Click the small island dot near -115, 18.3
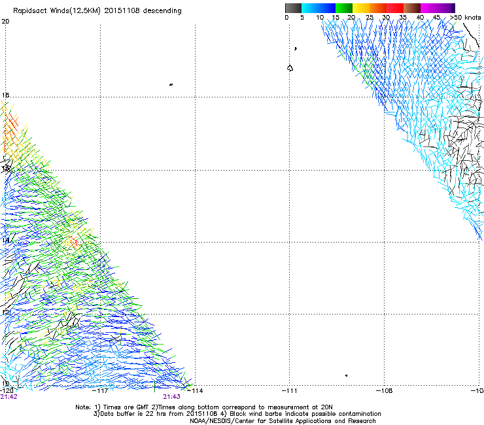Image resolution: width=484 pixels, height=425 pixels. click(x=171, y=84)
